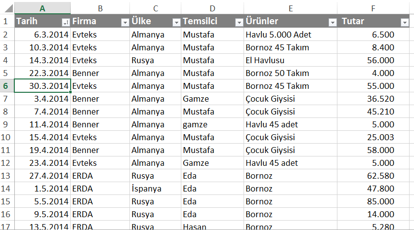Click the İspanya cell
The image size is (414, 230).
click(x=155, y=189)
